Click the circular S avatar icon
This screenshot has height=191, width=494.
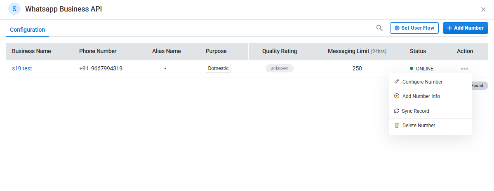coord(14,9)
